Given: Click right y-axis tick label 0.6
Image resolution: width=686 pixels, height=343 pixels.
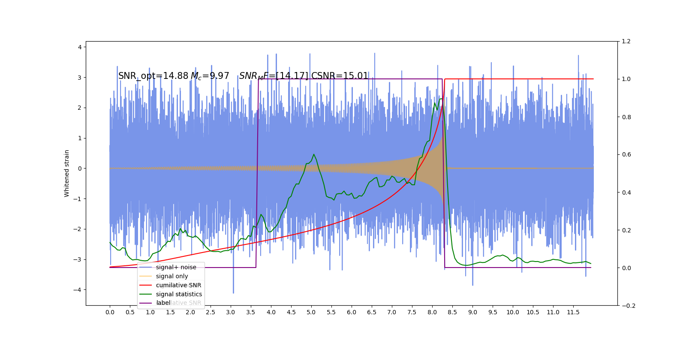Looking at the screenshot, I should 626,154.
